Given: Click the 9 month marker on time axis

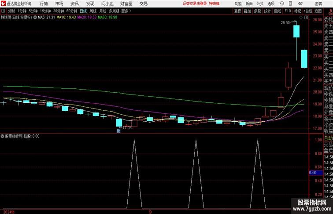Looking at the screenshot, I should tap(150, 212).
